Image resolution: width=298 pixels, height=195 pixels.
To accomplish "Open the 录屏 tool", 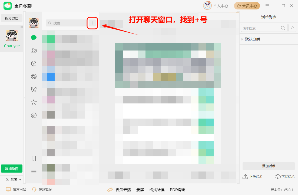I will pos(140,190).
